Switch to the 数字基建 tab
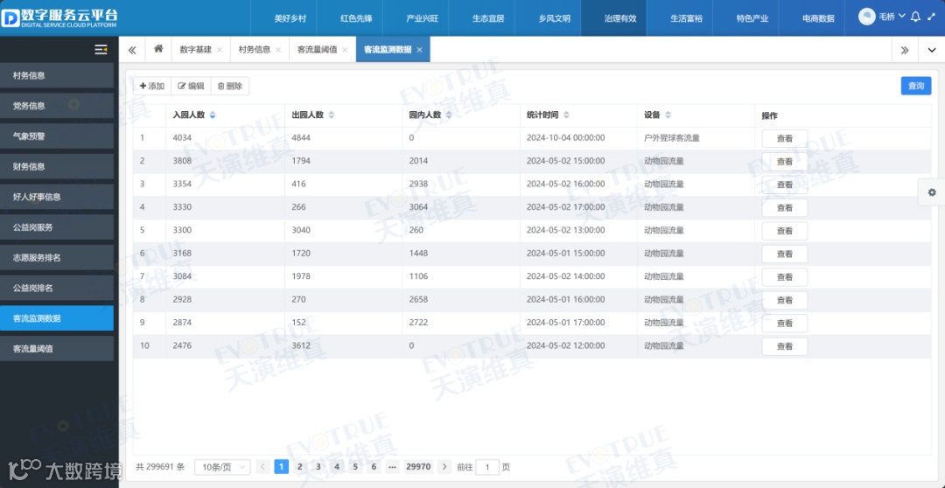This screenshot has height=488, width=945. point(195,50)
